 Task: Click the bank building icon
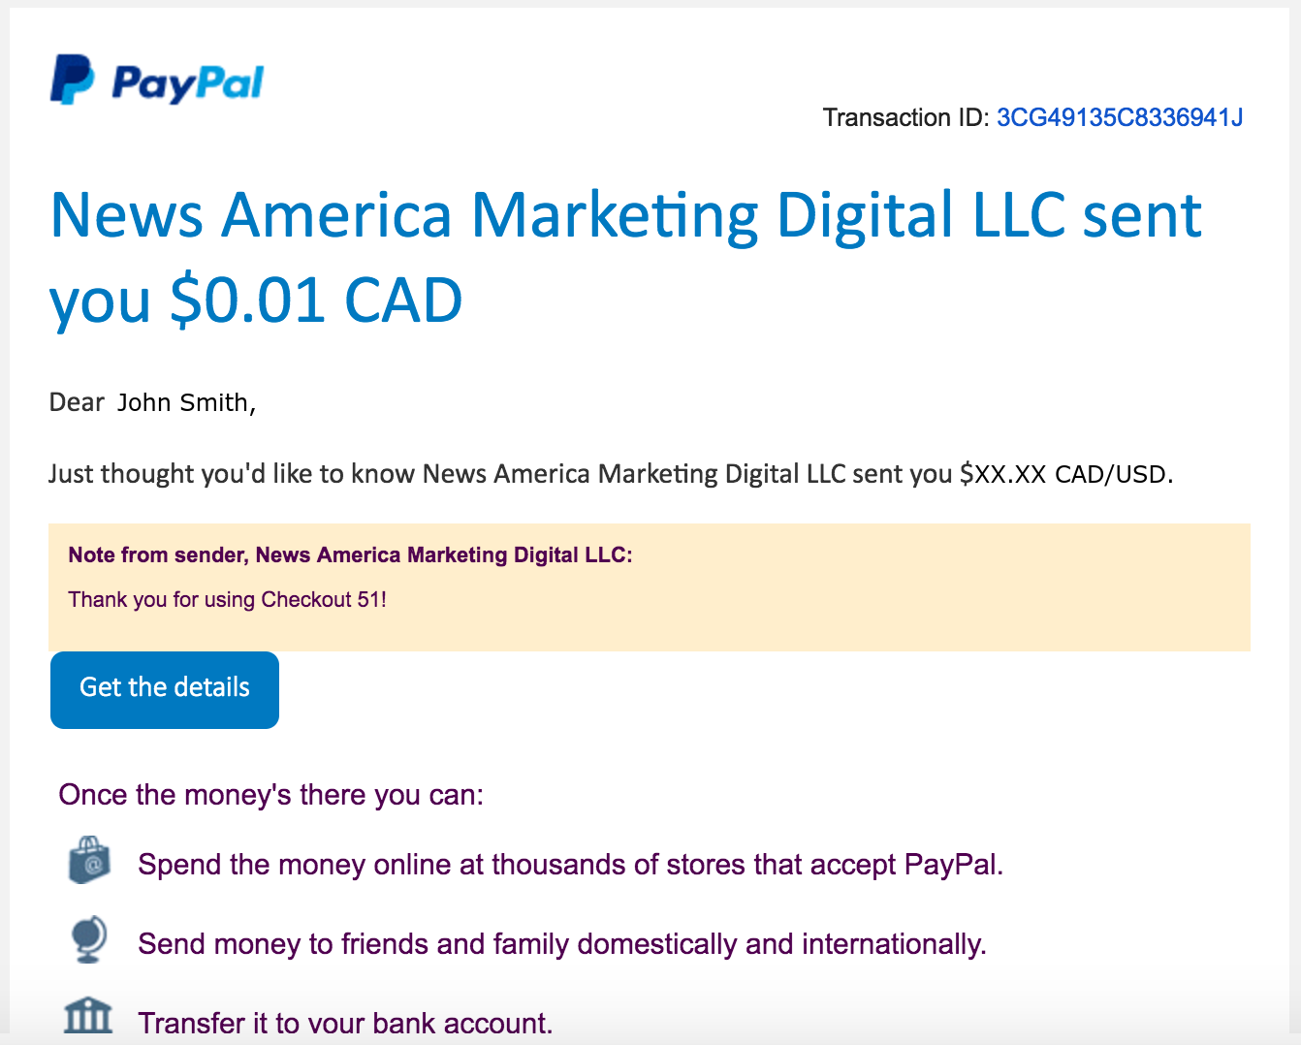pos(88,1018)
